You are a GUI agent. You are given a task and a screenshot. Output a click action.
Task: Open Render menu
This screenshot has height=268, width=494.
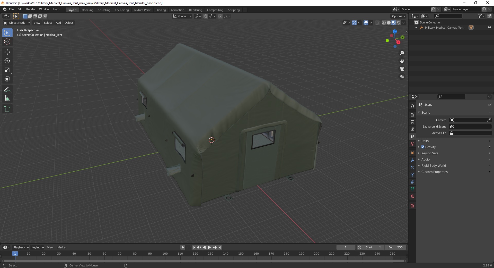click(x=31, y=9)
